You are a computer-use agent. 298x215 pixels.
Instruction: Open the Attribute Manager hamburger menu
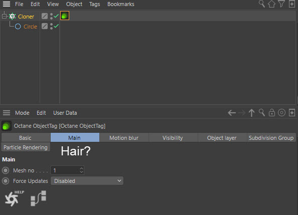7,113
